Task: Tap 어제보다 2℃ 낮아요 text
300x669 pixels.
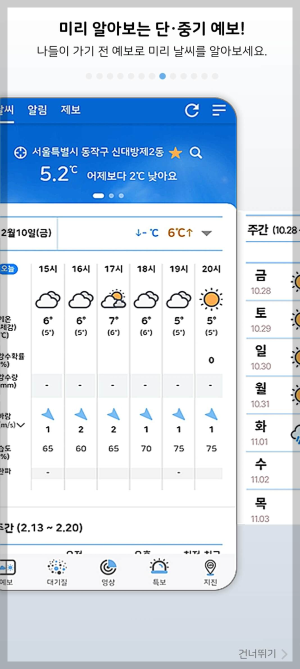Action: (132, 176)
